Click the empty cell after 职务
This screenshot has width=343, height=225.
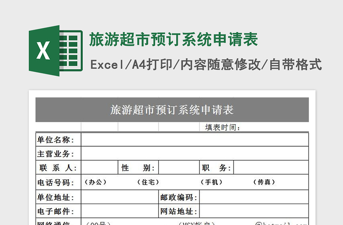(x=271, y=168)
